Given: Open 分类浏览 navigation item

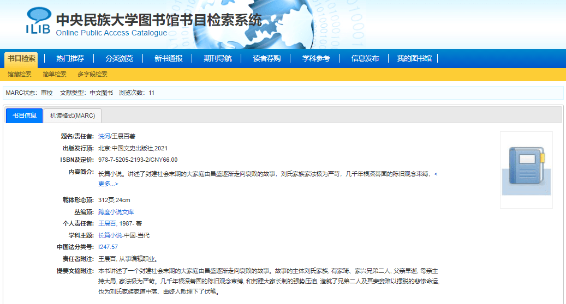Looking at the screenshot, I should coord(119,58).
